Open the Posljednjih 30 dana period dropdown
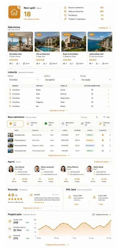 [x=101, y=215]
